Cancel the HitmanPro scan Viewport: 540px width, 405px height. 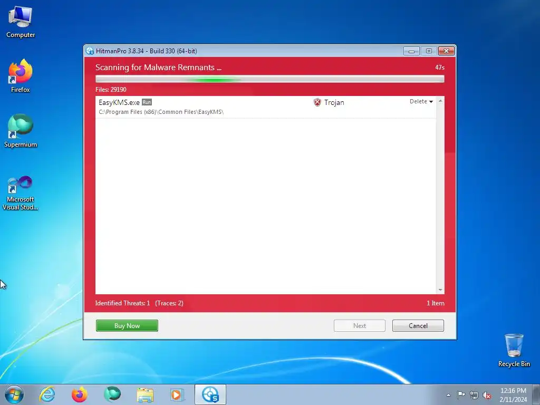tap(418, 326)
